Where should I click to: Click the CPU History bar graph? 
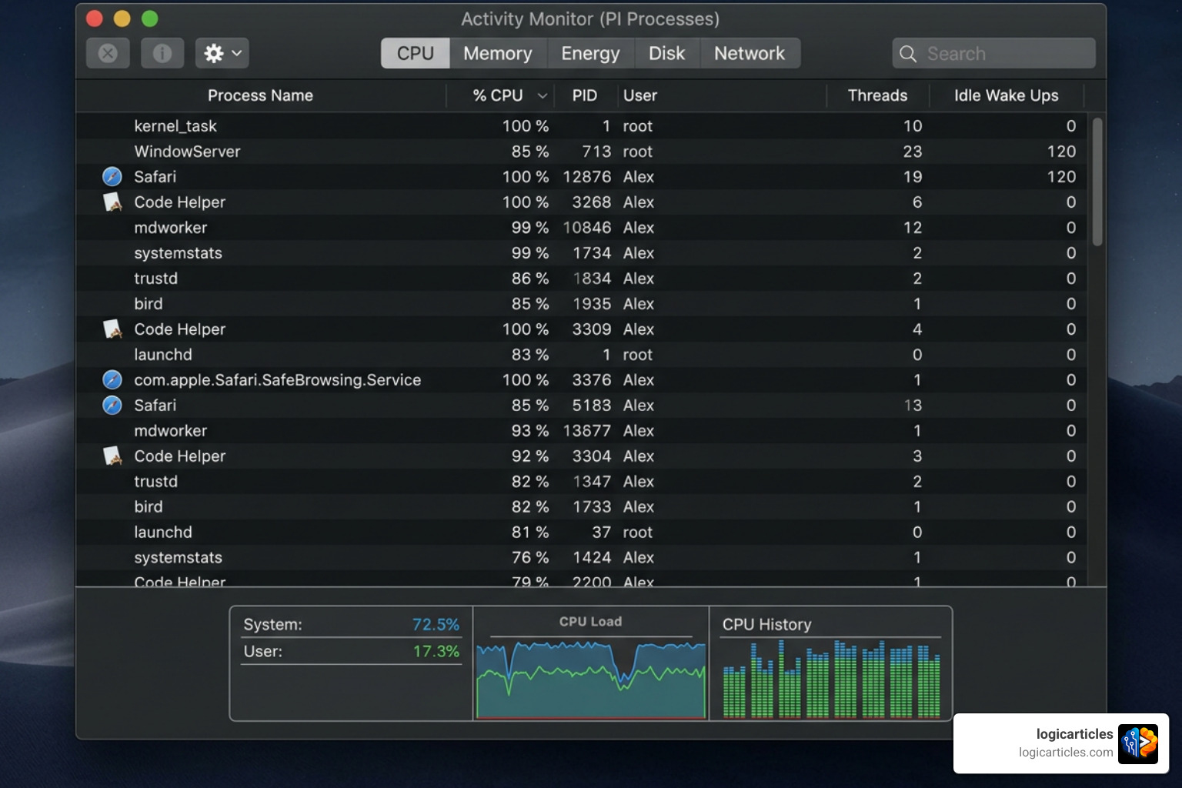tap(831, 679)
